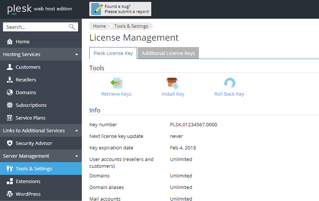Viewport: 319px width, 201px height.
Task: Collapse the Server Management section arrow
Action: coord(77,156)
